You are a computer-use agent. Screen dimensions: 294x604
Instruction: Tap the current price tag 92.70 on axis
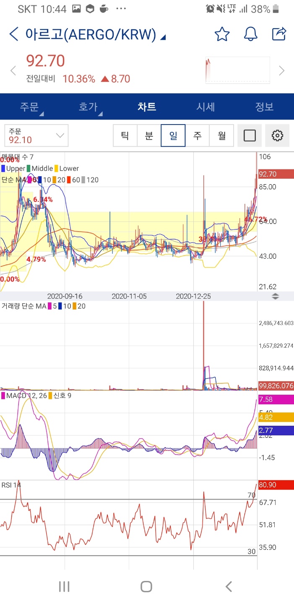276,174
